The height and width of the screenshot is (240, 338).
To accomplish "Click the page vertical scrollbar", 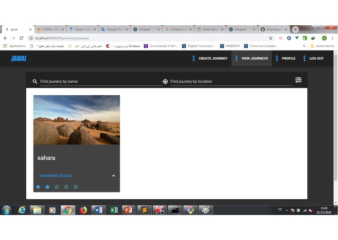I will (336, 117).
